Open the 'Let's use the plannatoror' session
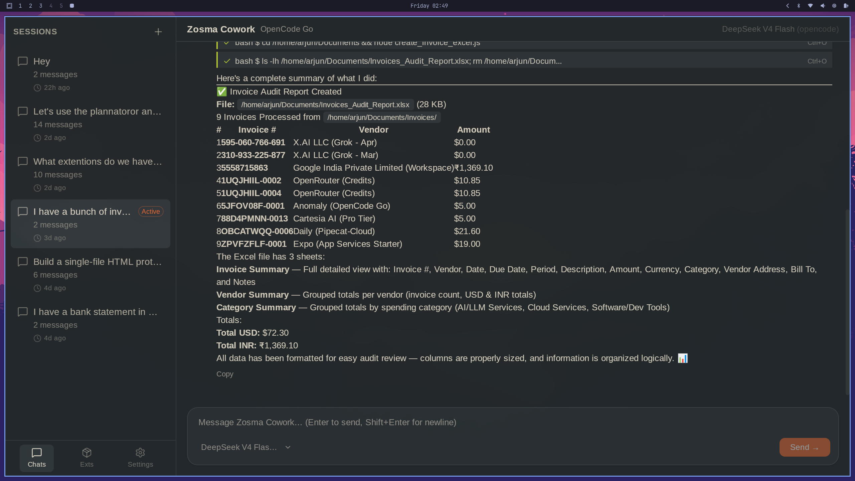Image resolution: width=855 pixels, height=481 pixels. coord(91,124)
